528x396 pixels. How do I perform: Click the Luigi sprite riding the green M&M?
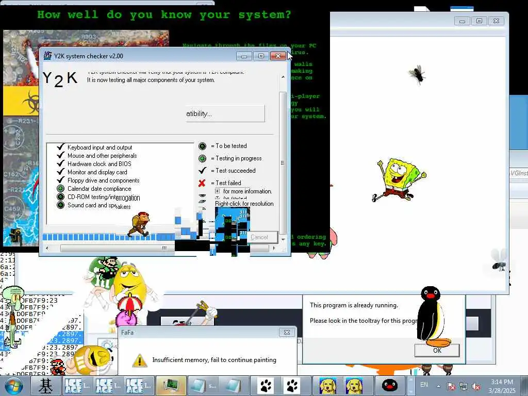[108, 268]
